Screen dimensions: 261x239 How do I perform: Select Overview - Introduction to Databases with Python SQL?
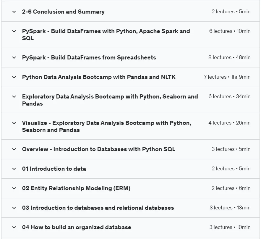98,149
